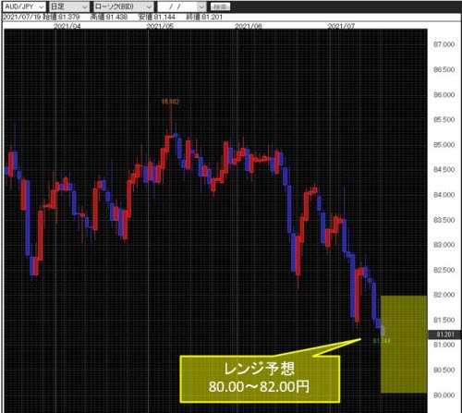
Task: Click the 80.500 price axis label
Action: point(444,370)
